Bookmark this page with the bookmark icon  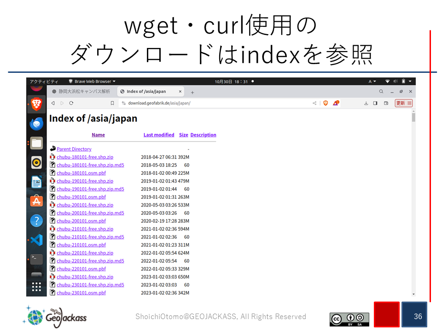[x=112, y=103]
